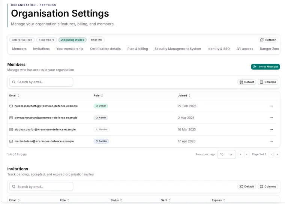Click the Admin role badge
The width and height of the screenshot is (285, 204).
point(101,118)
